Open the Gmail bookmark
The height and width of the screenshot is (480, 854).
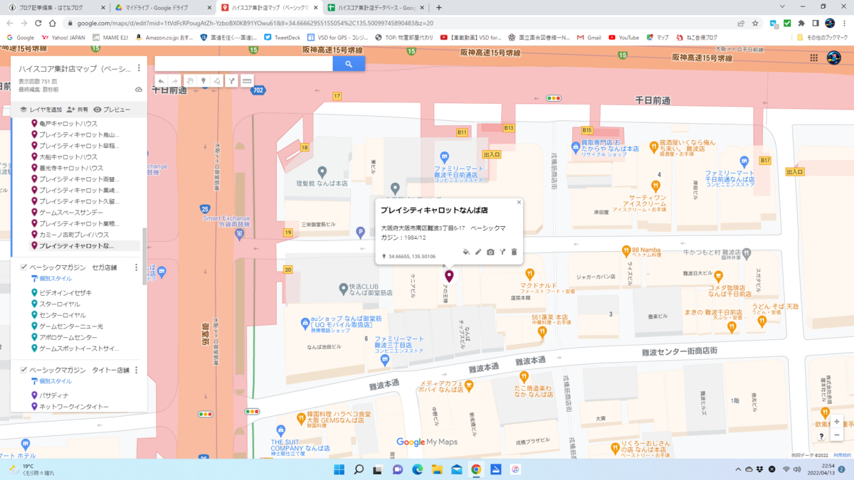[x=589, y=37]
